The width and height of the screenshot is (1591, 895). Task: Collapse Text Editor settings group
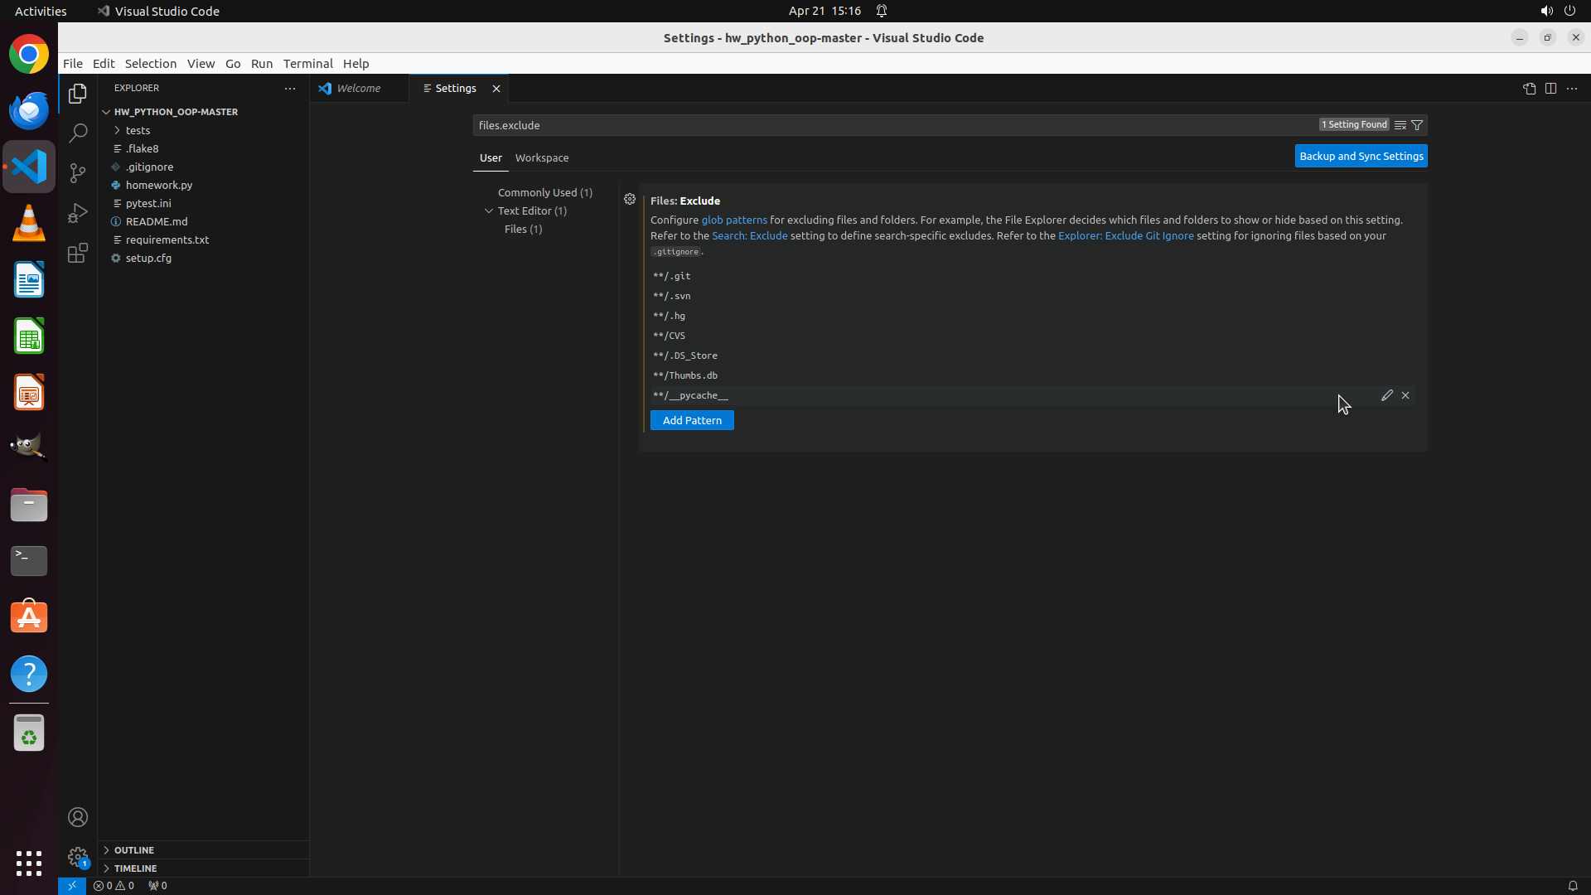(489, 210)
